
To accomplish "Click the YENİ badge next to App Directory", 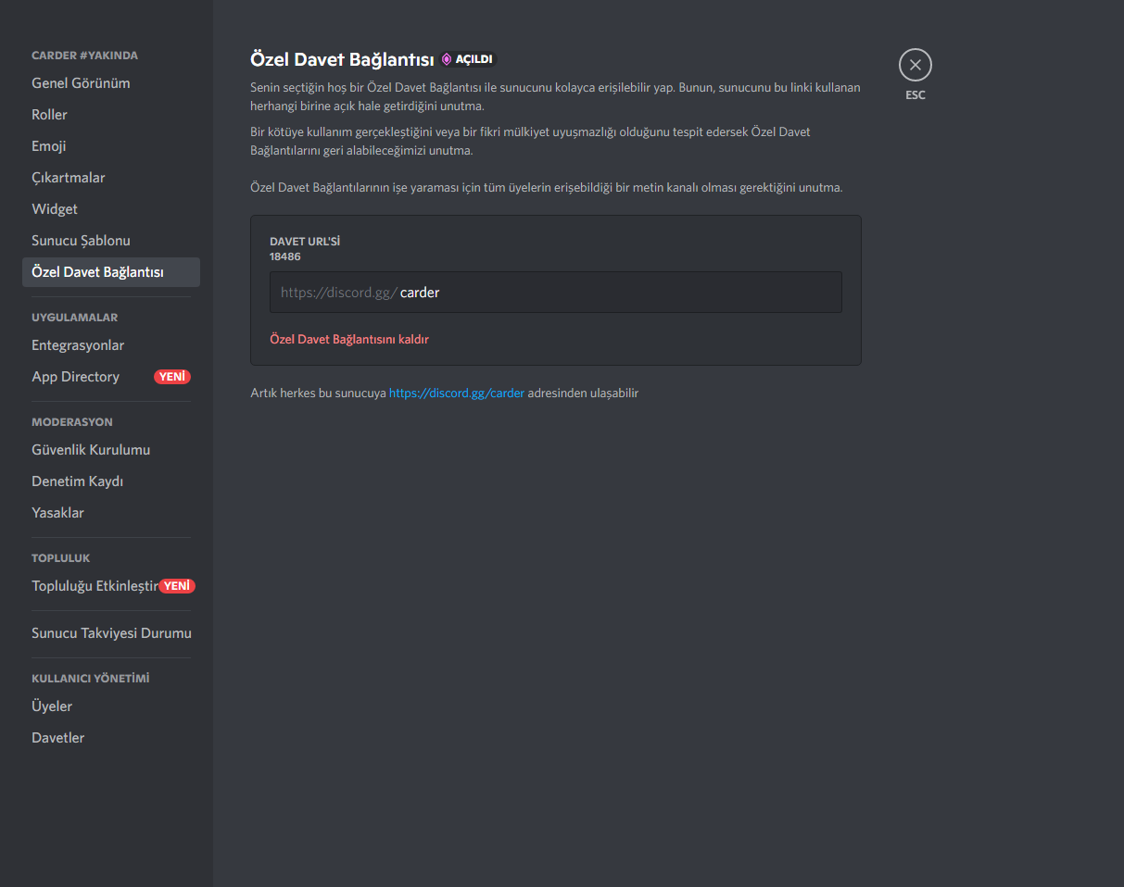I will click(x=172, y=377).
